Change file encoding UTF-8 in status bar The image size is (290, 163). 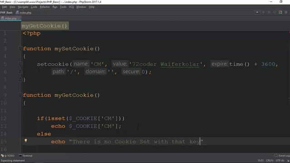[x=280, y=160]
